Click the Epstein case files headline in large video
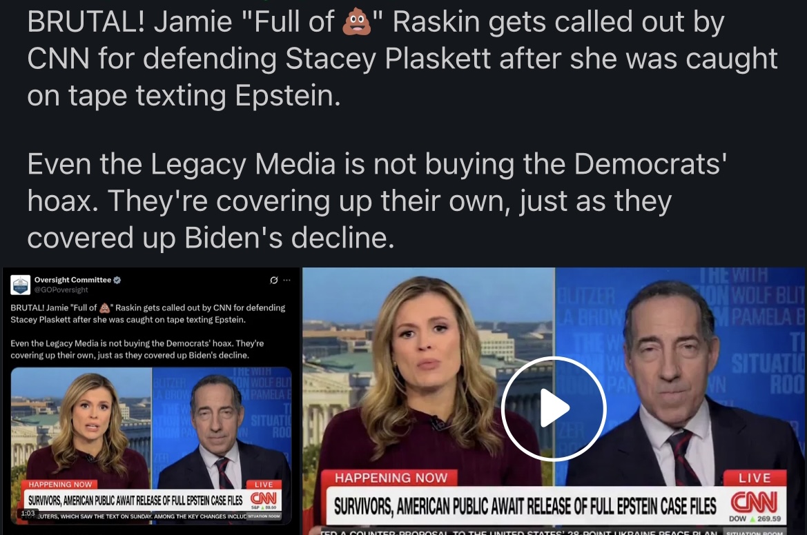Screen dimensions: 807x535 coord(525,506)
